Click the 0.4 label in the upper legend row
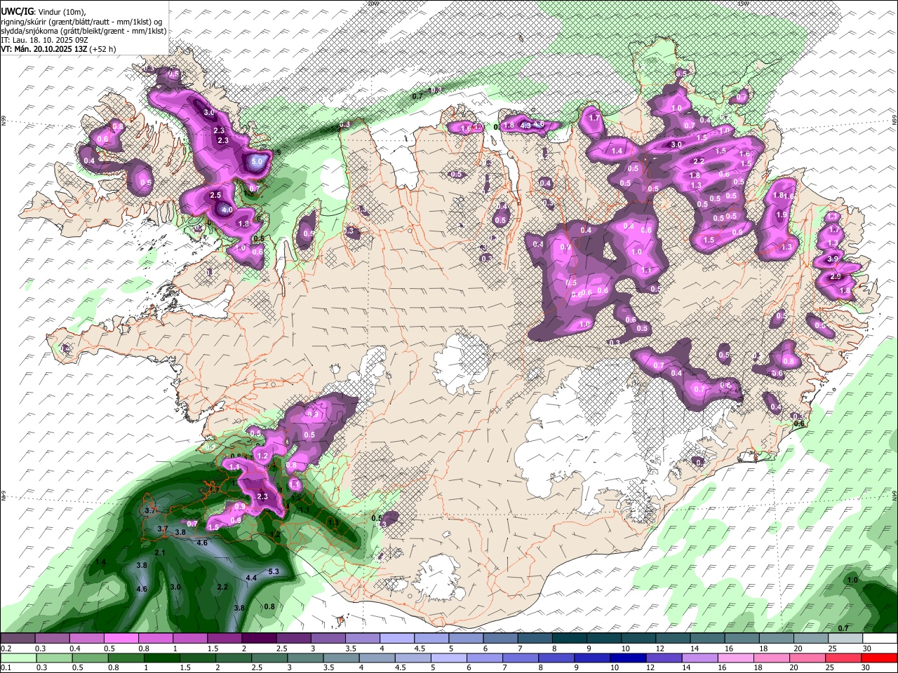The height and width of the screenshot is (673, 898). click(75, 648)
